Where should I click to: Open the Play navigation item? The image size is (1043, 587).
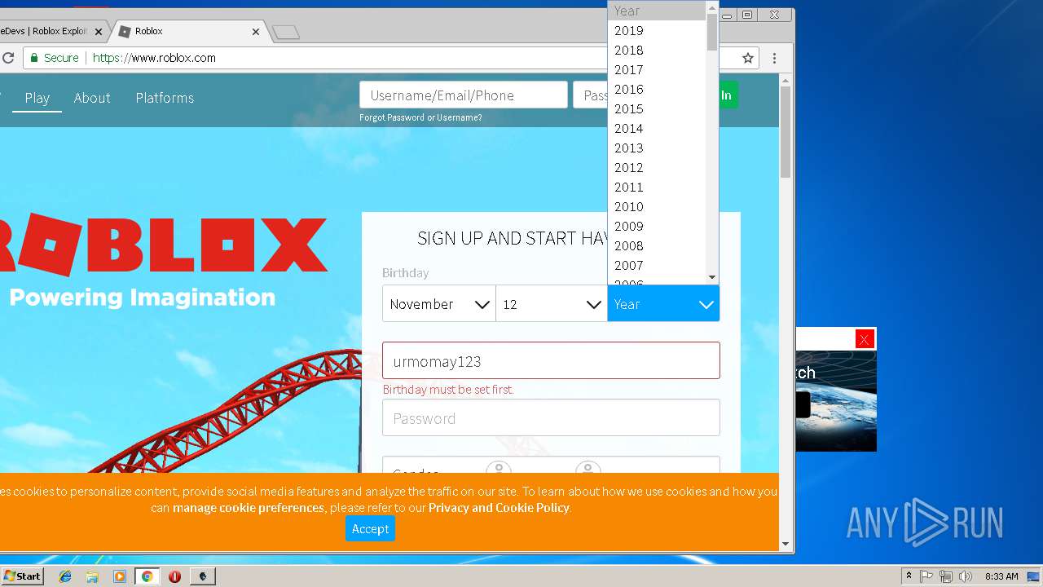click(37, 98)
